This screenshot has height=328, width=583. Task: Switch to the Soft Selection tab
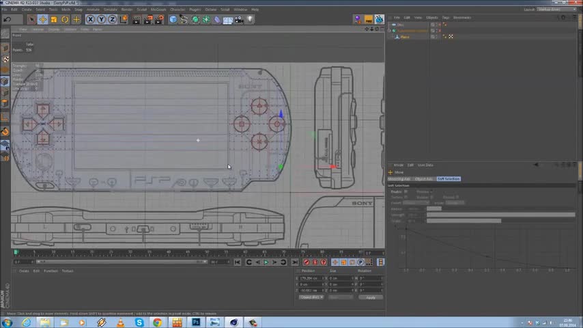(449, 179)
